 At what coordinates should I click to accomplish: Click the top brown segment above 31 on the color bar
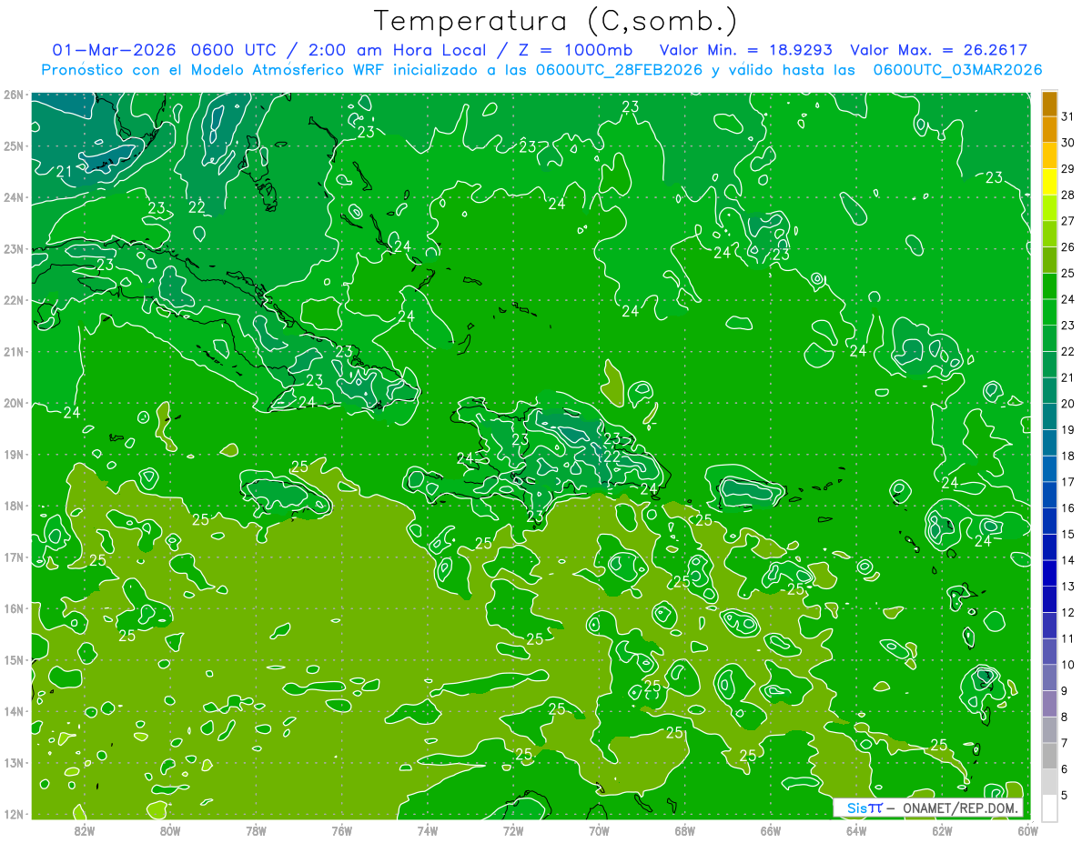coord(1049,104)
